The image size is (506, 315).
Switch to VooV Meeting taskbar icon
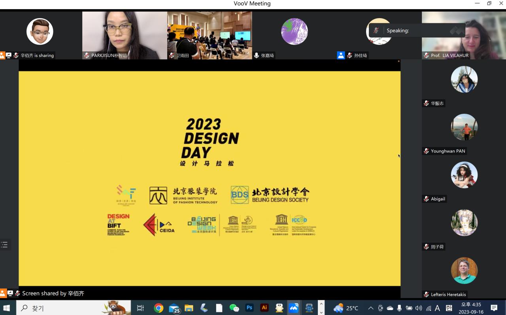[294, 308]
